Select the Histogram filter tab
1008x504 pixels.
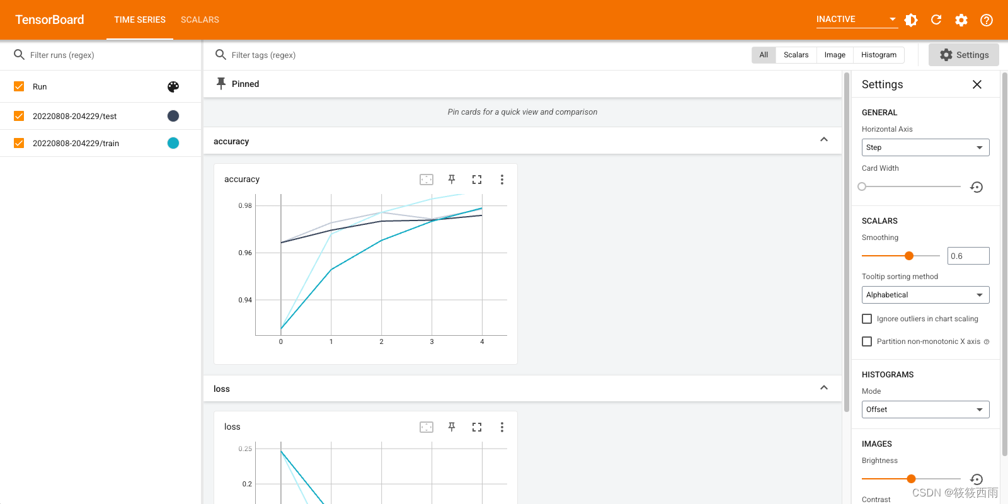tap(879, 55)
